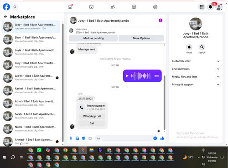Click More Options button

pyautogui.click(x=141, y=38)
